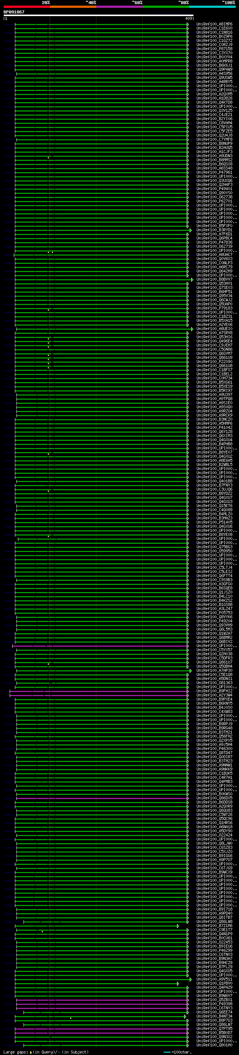239x1055 pixels.
Task: Click the cyan ~100% identity legend segment
Action: [x=212, y=7]
